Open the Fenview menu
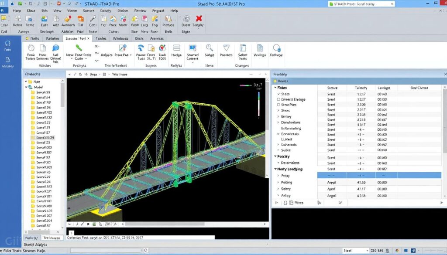This screenshot has height=255, width=447. click(x=140, y=10)
